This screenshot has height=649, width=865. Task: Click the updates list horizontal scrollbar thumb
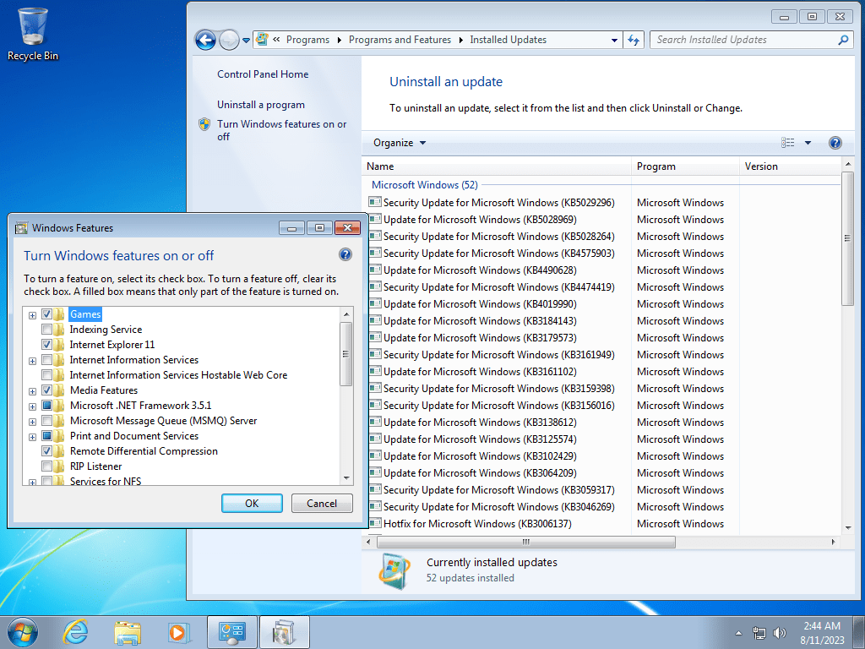pos(526,542)
